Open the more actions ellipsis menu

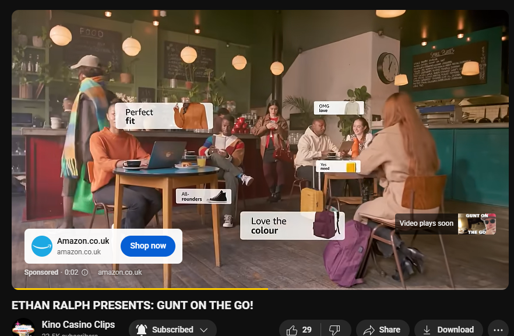pos(498,330)
